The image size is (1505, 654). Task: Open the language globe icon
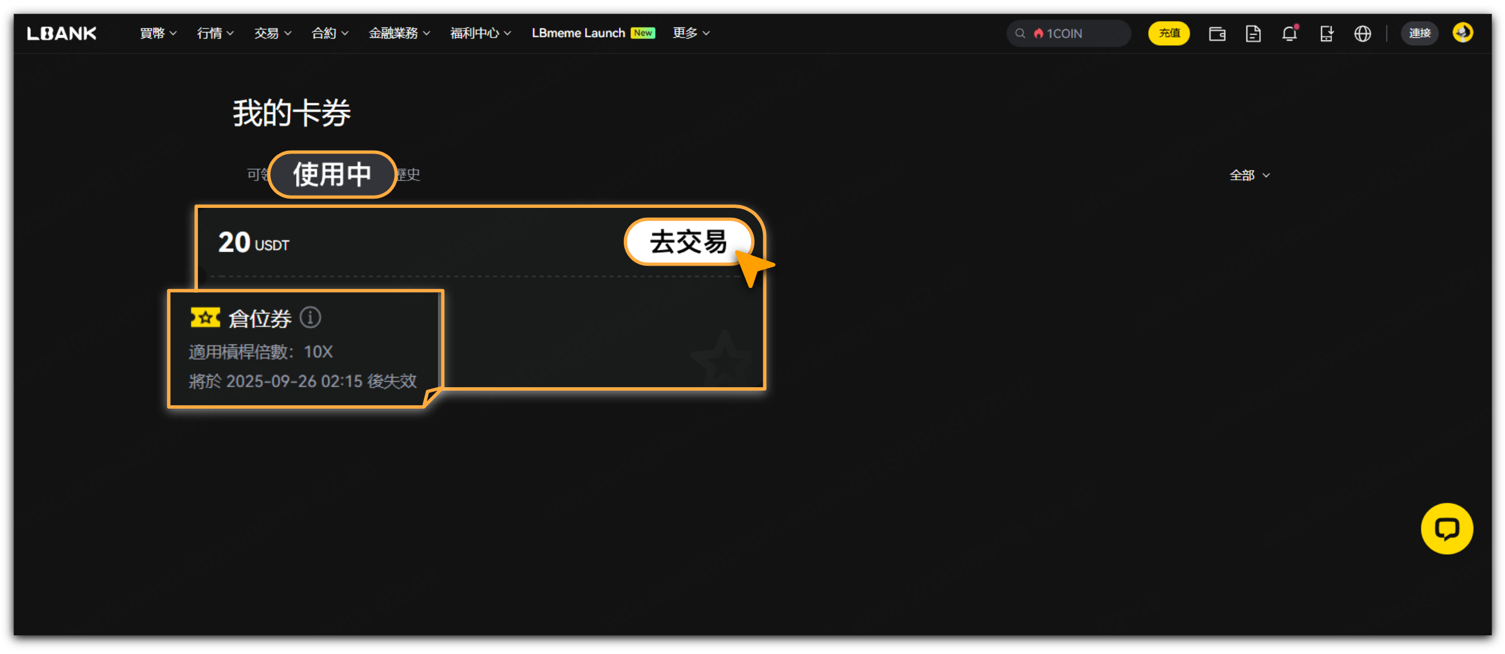click(1362, 33)
